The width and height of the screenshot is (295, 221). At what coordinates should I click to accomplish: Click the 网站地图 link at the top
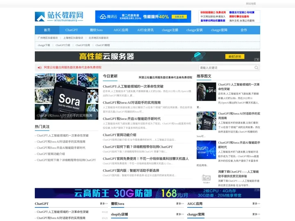251,4
